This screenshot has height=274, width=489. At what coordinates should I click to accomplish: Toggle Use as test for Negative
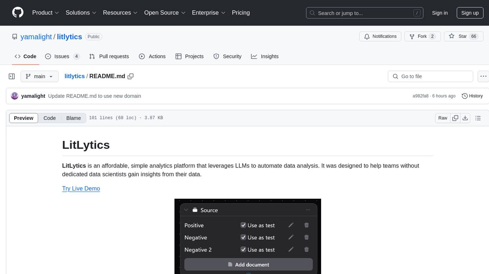click(243, 237)
